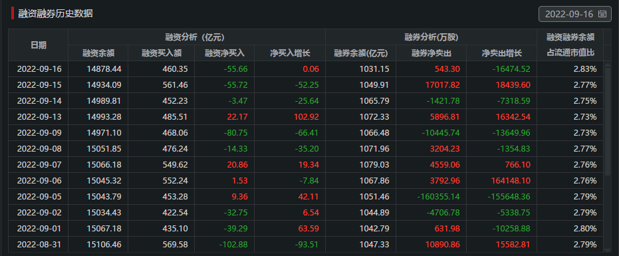Select date cell 2022-08-31
619x256 pixels.
pyautogui.click(x=39, y=245)
